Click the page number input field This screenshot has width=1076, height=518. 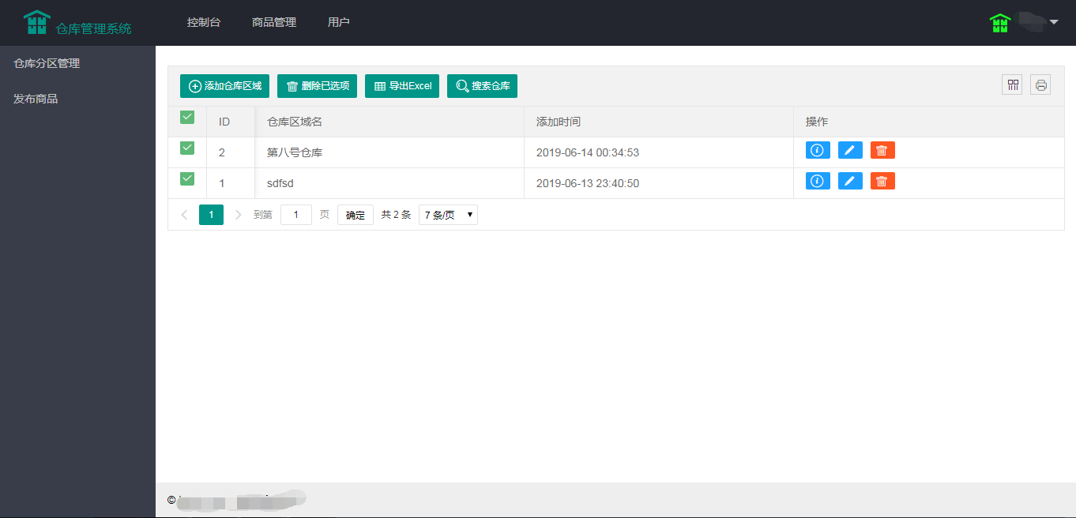click(296, 214)
